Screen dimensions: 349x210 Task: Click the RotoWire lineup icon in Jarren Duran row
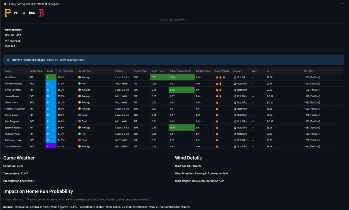point(235,96)
